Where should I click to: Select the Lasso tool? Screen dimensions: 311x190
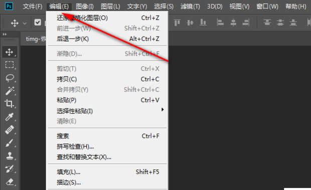[10, 78]
